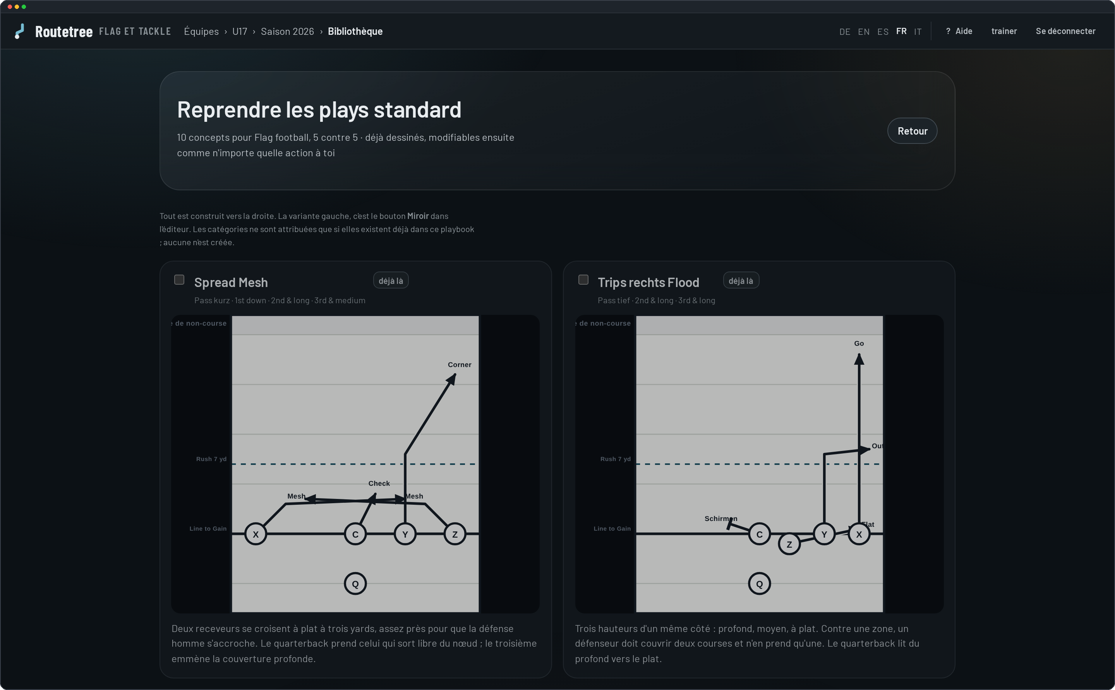Open the Spread Mesh play diagram

[x=355, y=464]
